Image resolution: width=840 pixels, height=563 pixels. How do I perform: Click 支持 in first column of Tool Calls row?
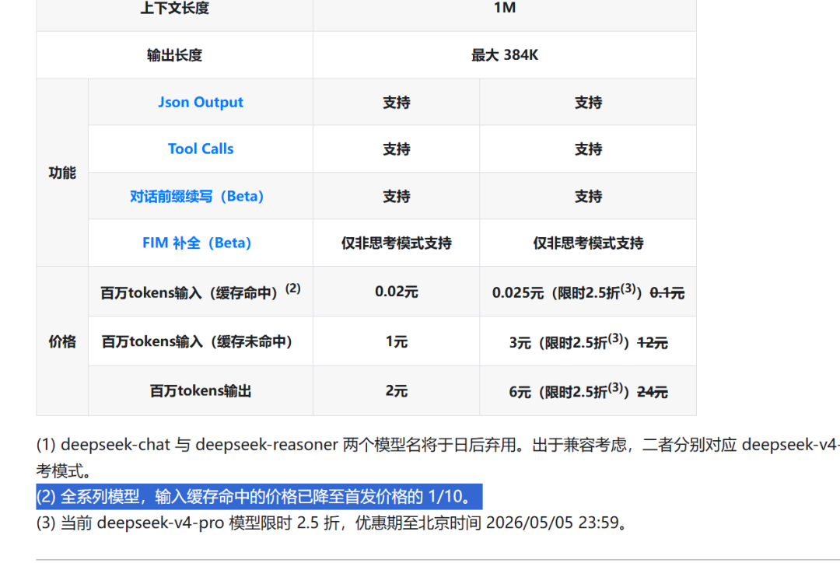[397, 149]
